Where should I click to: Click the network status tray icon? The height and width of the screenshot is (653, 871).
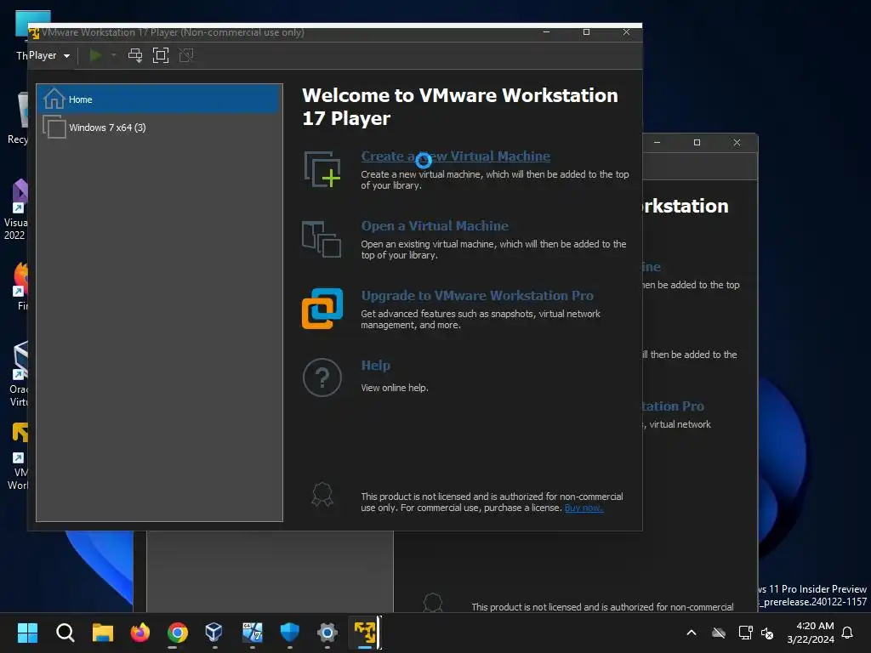coord(745,633)
